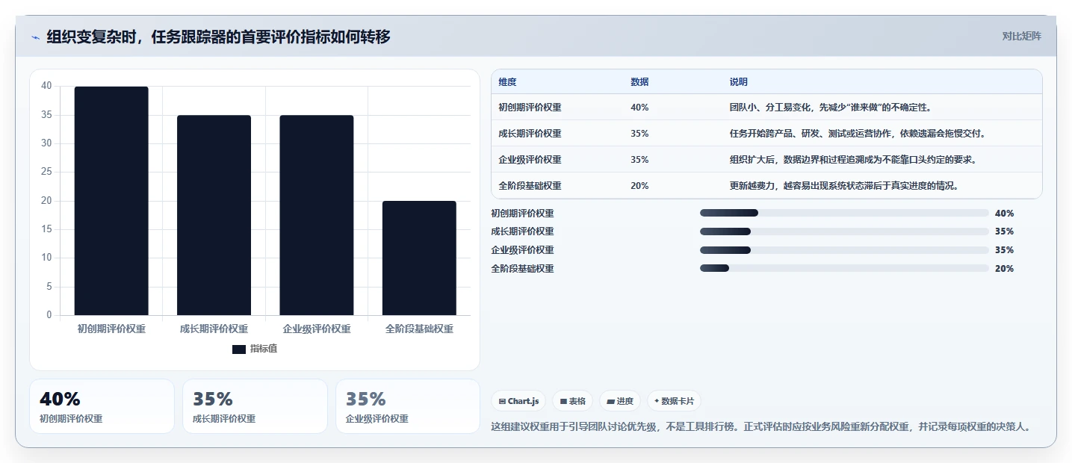Click x-axis label 初创期评价权重
1072x463 pixels.
[x=111, y=329]
